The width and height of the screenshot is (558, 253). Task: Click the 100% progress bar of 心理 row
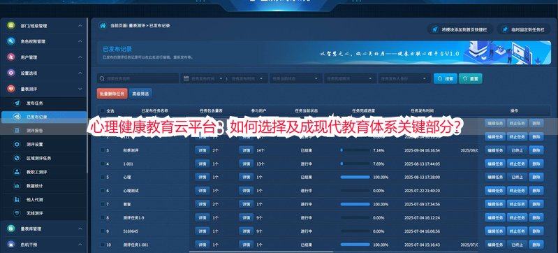(x=355, y=177)
